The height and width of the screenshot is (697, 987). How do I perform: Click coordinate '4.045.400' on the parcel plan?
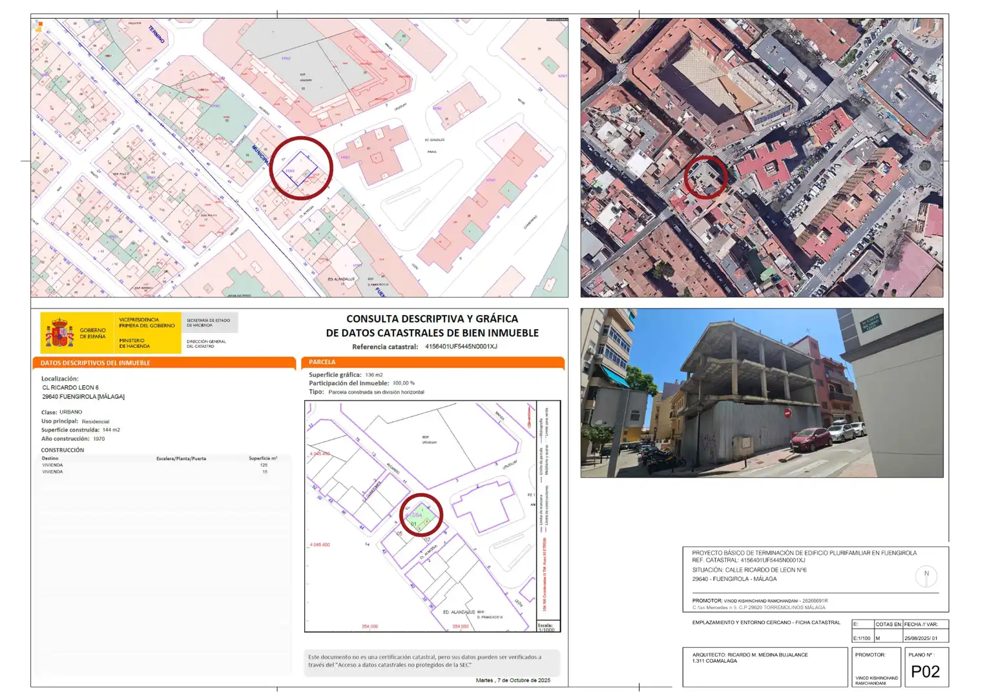coord(319,545)
